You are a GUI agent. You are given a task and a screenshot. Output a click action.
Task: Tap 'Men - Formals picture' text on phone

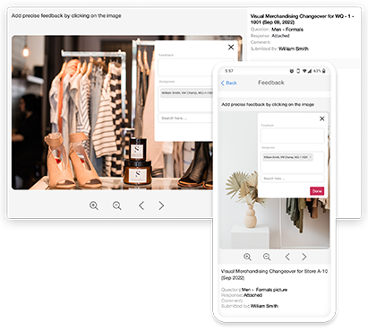point(264,290)
